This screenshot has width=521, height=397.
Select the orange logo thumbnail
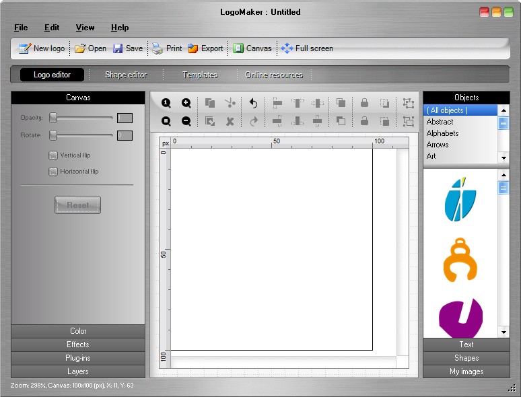coord(460,260)
